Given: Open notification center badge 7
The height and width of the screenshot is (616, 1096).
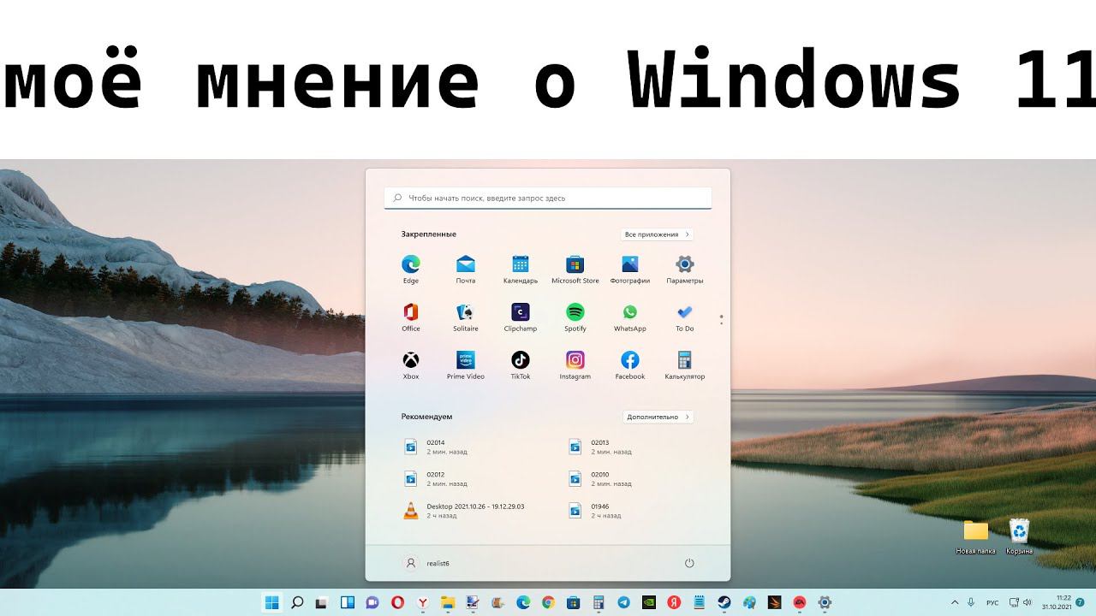Looking at the screenshot, I should (x=1081, y=602).
